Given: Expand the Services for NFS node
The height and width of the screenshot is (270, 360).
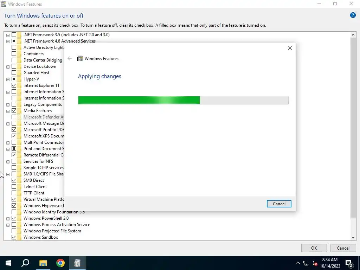Looking at the screenshot, I should coord(8,162).
